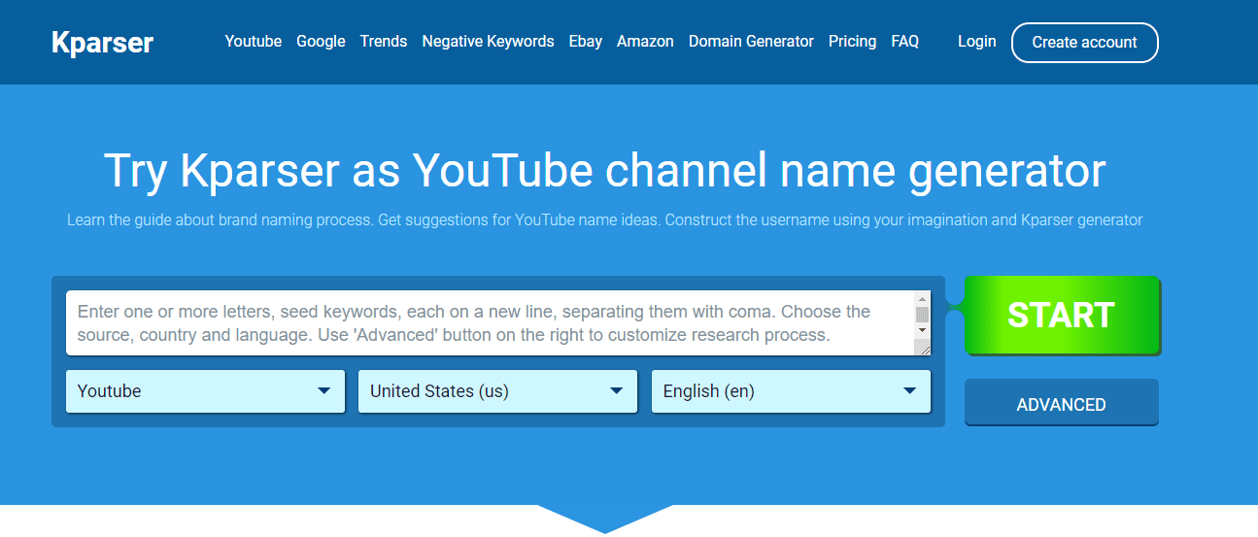Click the Login link

tap(976, 42)
